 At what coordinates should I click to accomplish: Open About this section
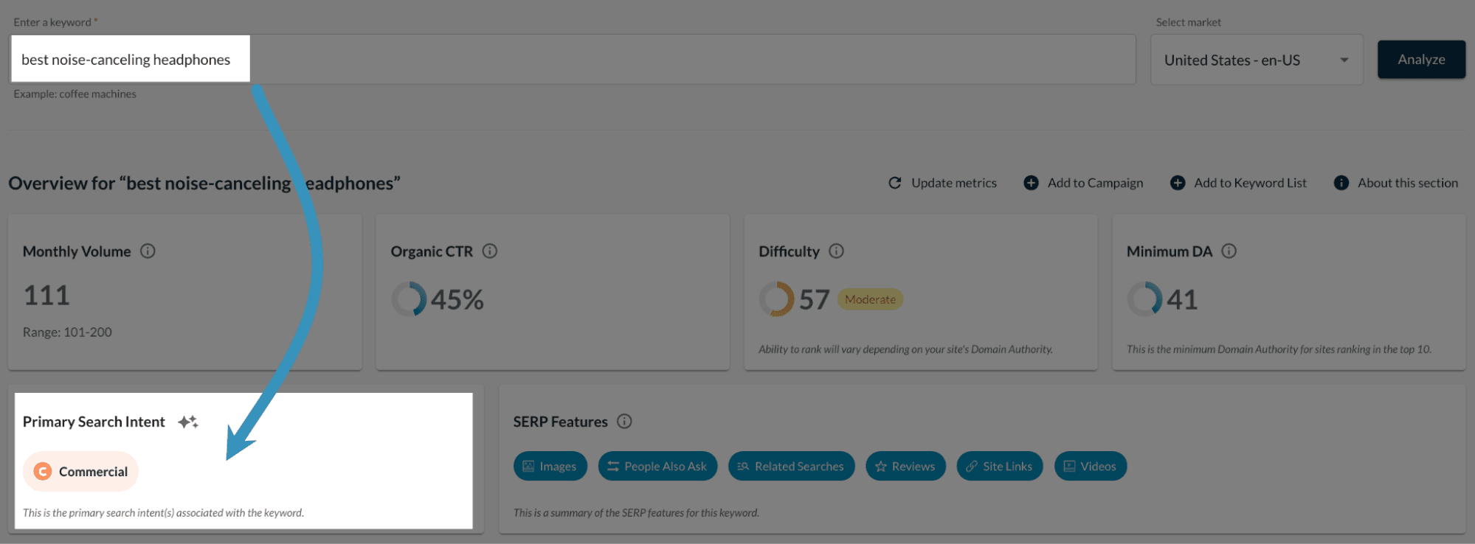(1396, 183)
